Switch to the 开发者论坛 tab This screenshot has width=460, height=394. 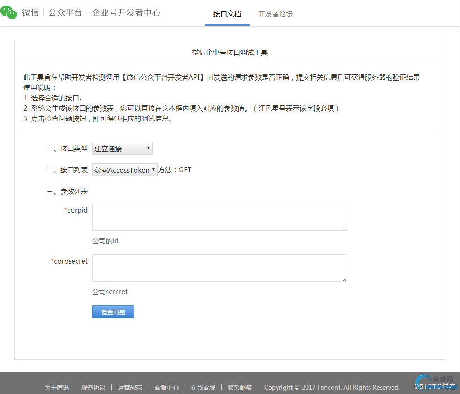tap(275, 14)
